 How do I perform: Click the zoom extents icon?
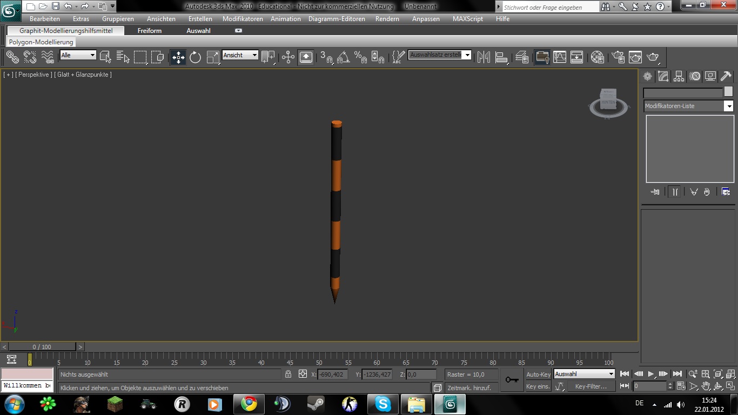[718, 374]
